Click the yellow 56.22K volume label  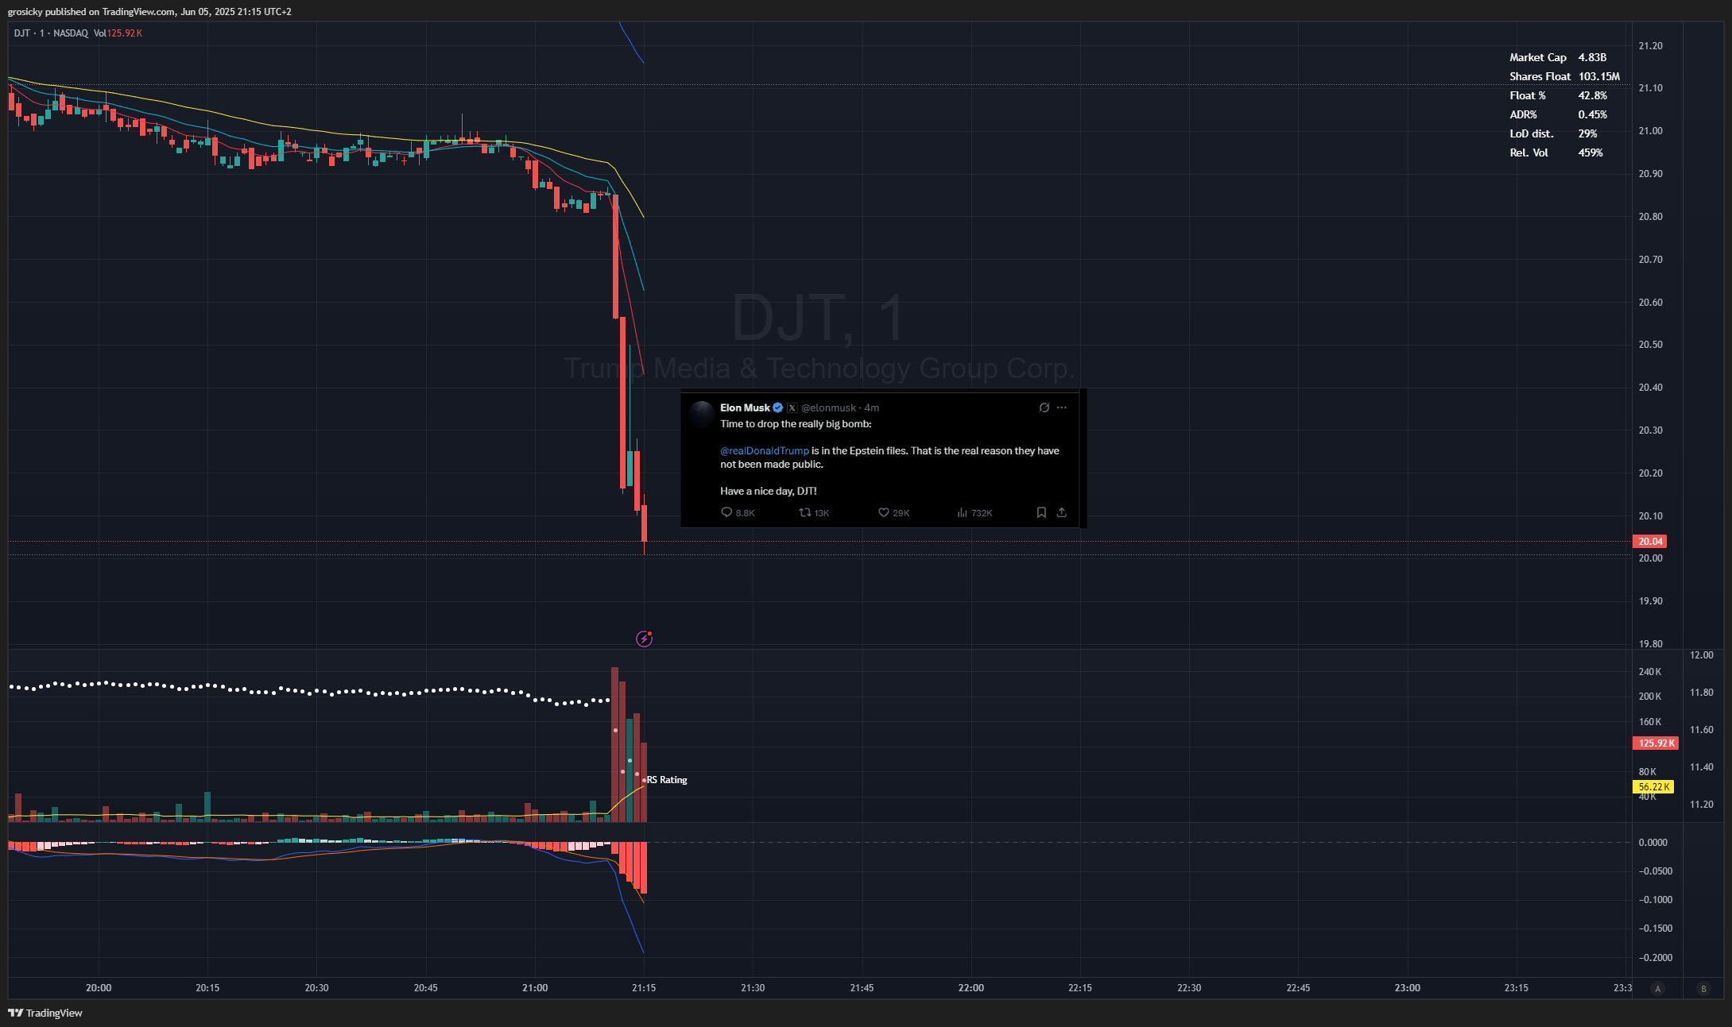[1653, 786]
